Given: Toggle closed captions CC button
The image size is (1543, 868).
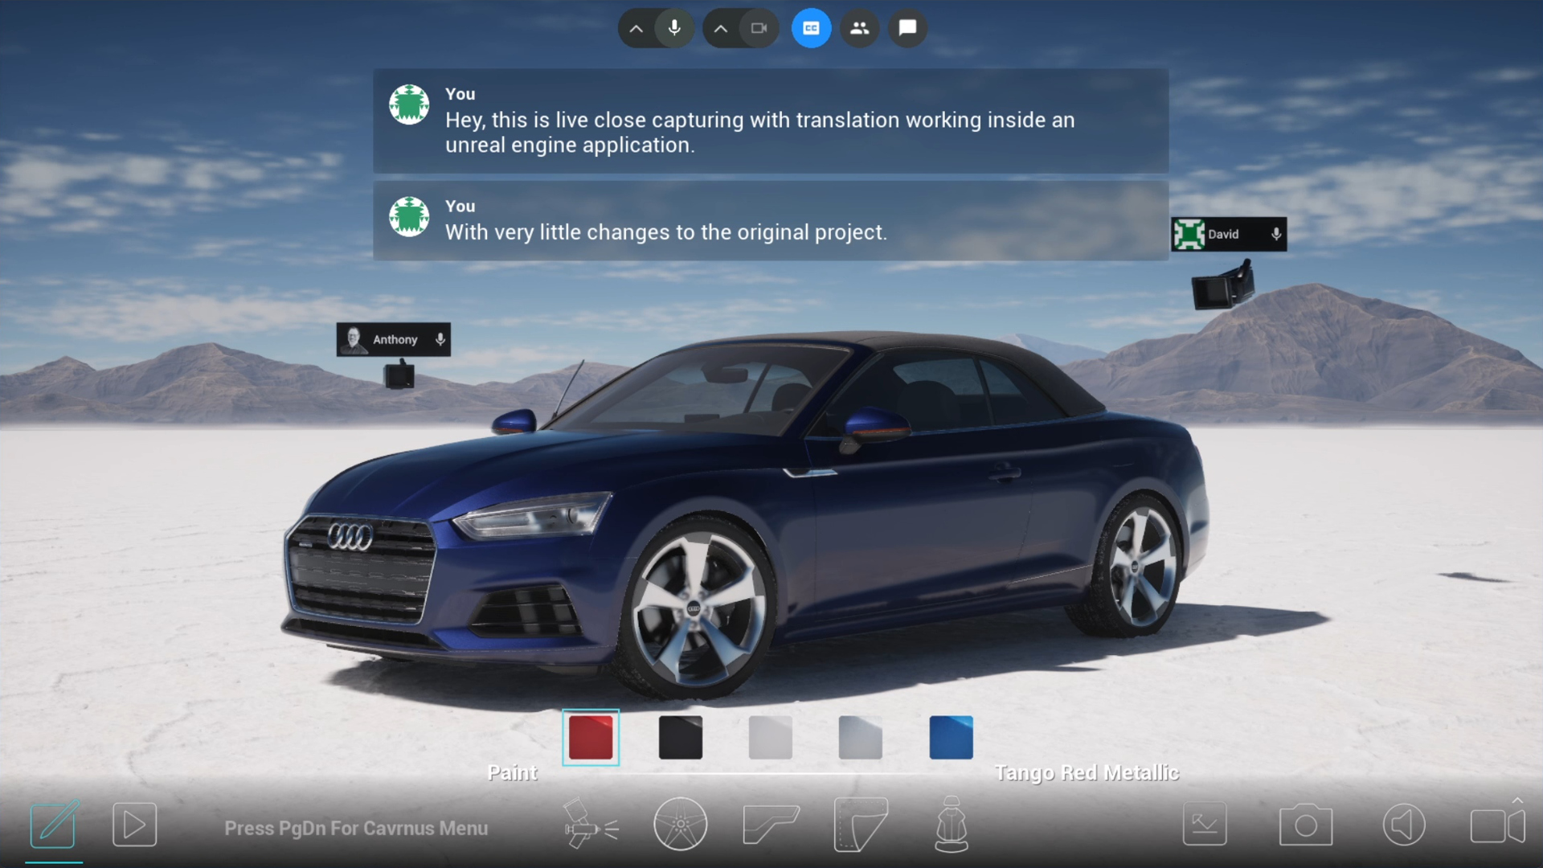Looking at the screenshot, I should pos(811,28).
